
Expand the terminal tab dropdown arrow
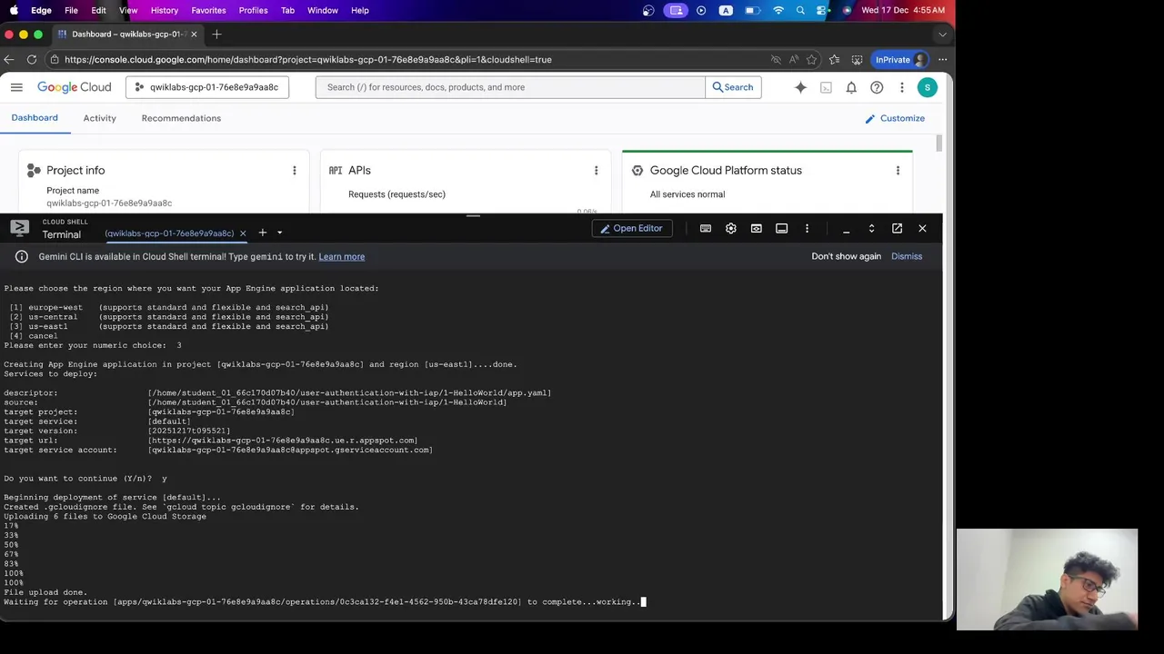(x=279, y=233)
